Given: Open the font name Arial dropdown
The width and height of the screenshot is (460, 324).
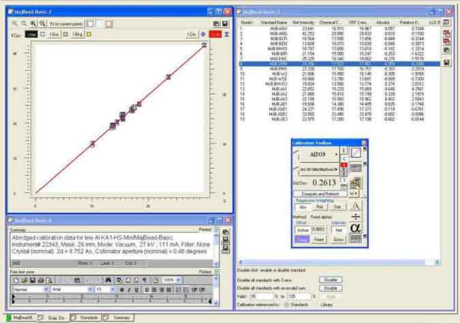Looking at the screenshot, I should coord(89,289).
